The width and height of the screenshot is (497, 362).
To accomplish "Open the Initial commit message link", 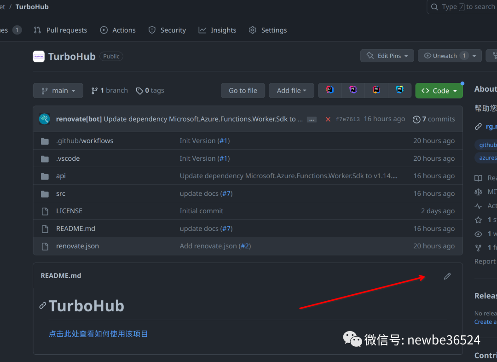I will [201, 211].
